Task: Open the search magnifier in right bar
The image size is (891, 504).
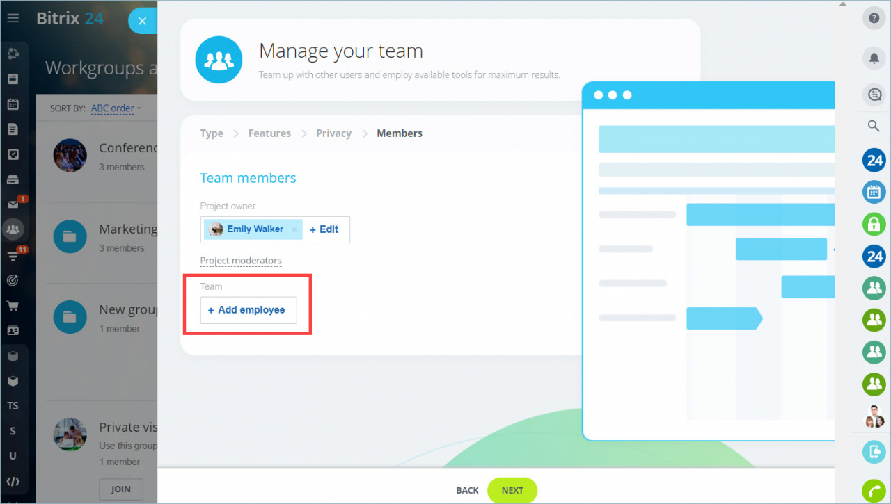Action: pos(874,126)
